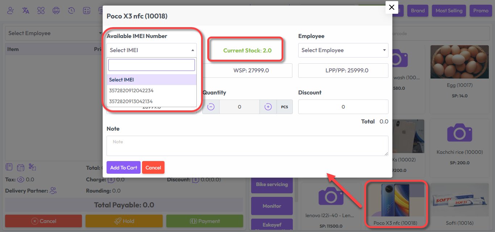Image resolution: width=495 pixels, height=232 pixels.
Task: Click the plus icon to increase quantity
Action: [x=268, y=107]
